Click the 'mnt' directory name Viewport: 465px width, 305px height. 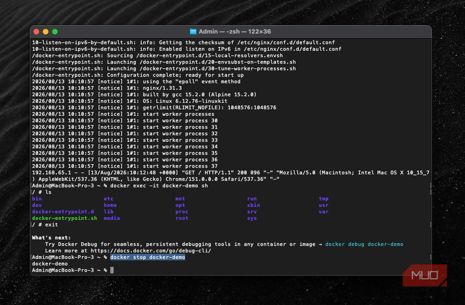[x=180, y=199]
